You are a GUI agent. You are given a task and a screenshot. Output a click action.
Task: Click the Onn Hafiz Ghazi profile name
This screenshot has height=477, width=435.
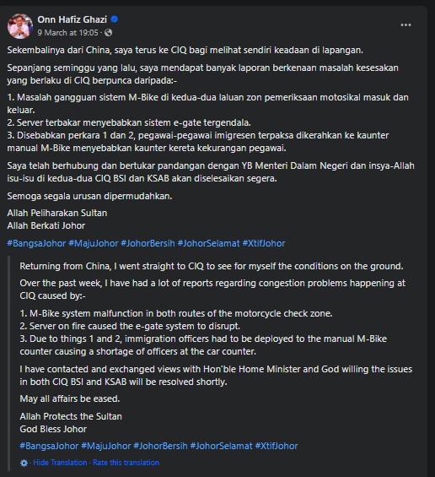[x=72, y=19]
